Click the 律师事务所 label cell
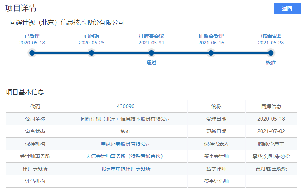Viewport: 303px width, 190px height. [x=35, y=169]
